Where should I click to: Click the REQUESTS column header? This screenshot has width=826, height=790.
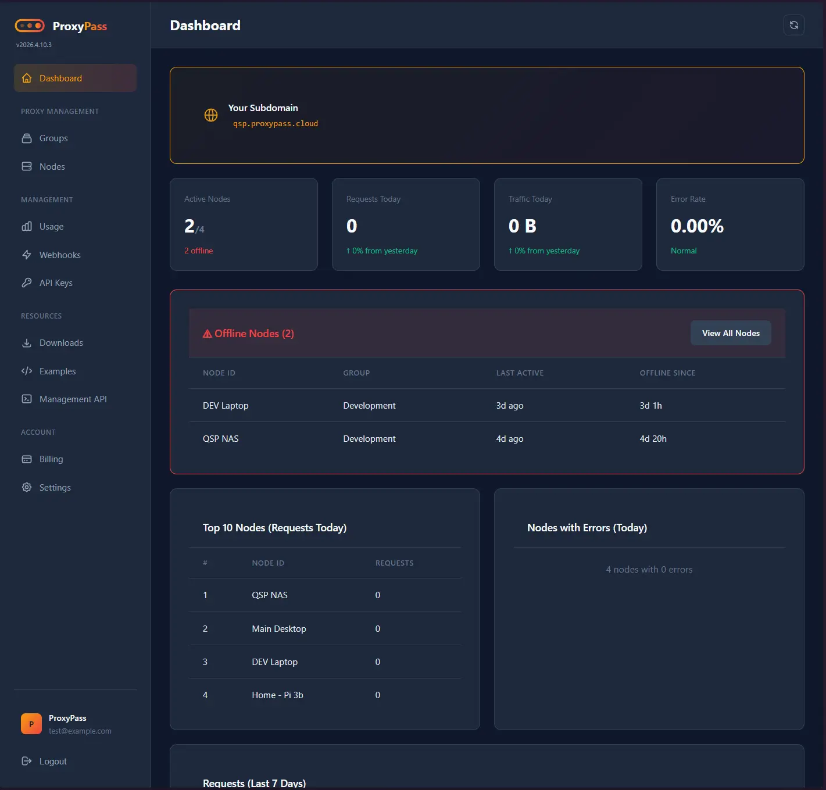point(394,563)
